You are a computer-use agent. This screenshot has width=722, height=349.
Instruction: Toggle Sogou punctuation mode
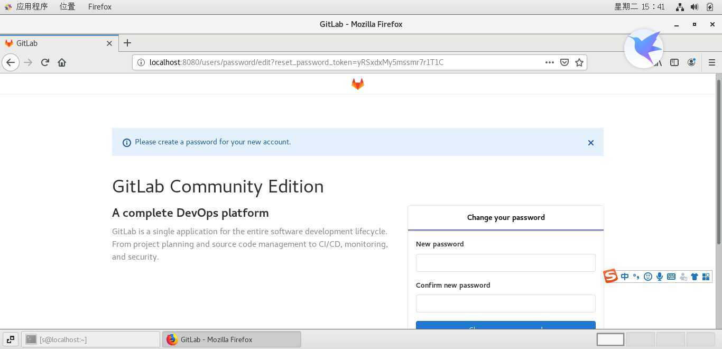tap(636, 277)
